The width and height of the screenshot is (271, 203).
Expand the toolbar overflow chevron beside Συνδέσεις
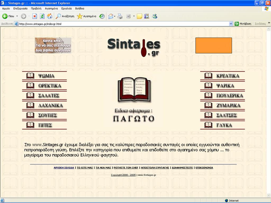[269, 23]
